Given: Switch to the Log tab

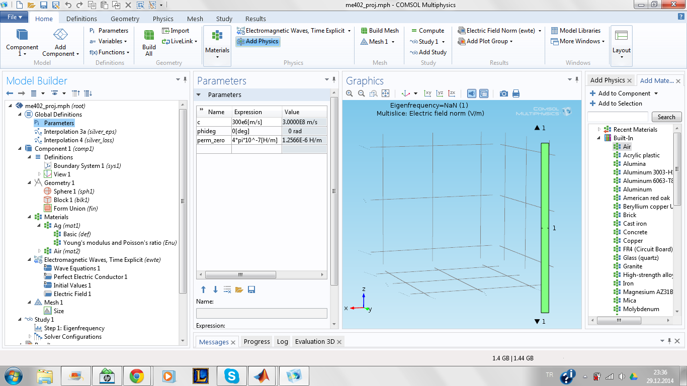Looking at the screenshot, I should 282,342.
